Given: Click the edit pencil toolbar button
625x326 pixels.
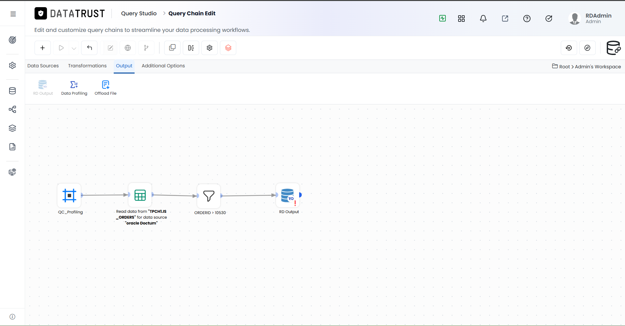Looking at the screenshot, I should point(110,48).
